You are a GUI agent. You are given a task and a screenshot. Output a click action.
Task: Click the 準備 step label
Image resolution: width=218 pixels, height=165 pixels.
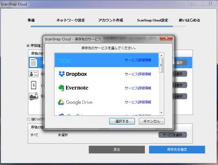pos(31,20)
